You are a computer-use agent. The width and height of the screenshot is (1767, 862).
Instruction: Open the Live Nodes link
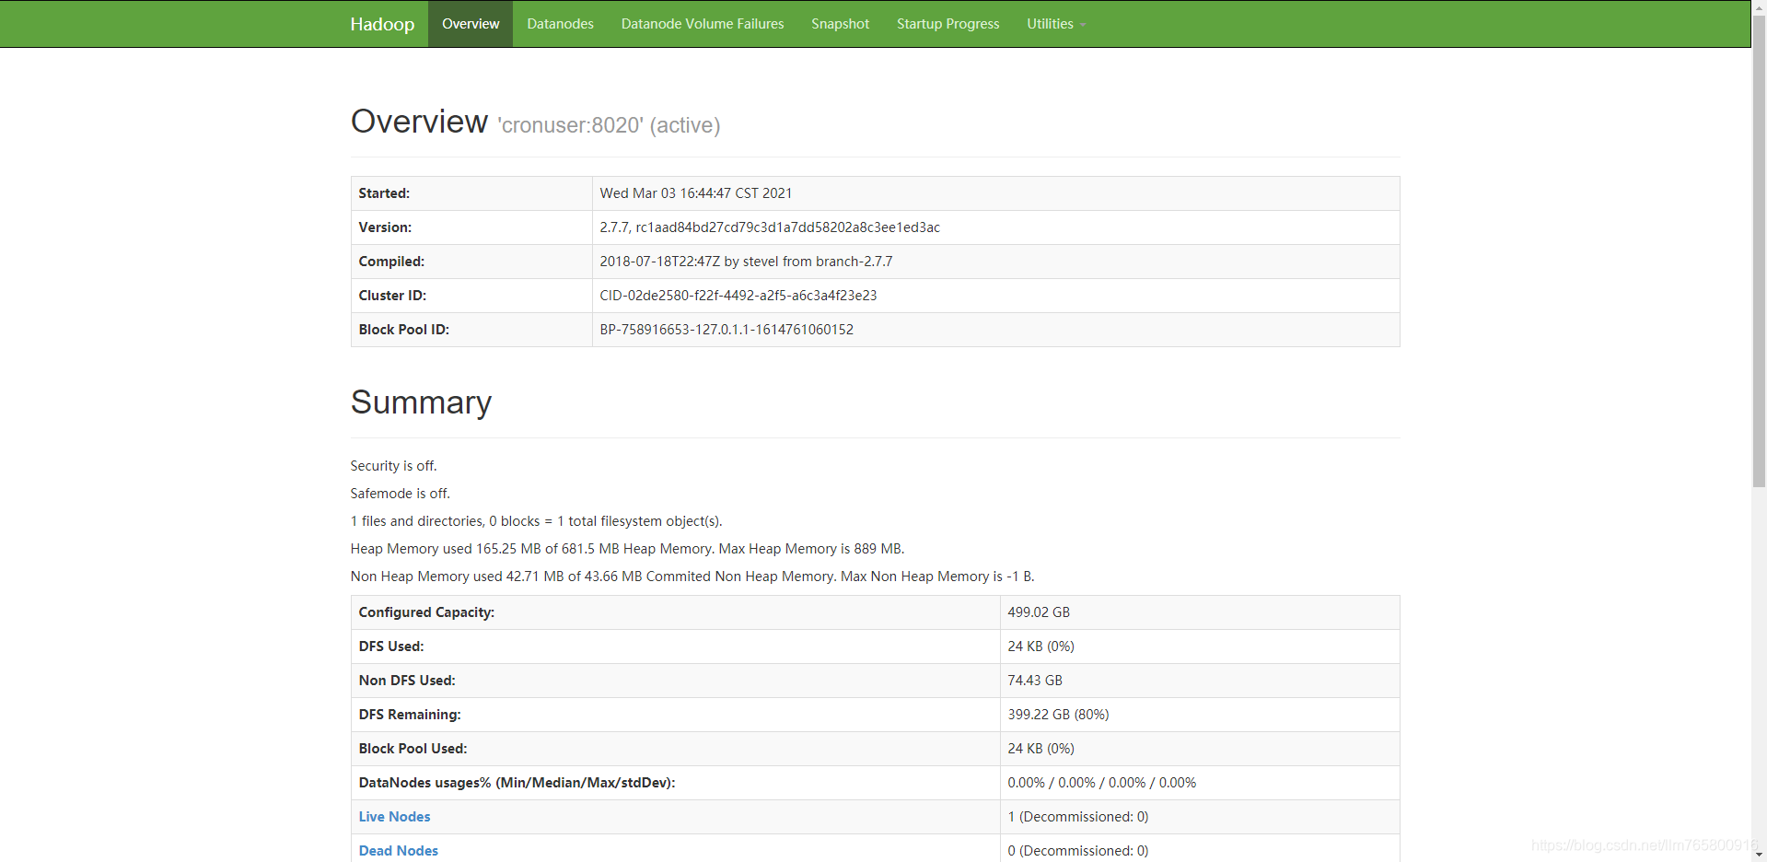pyautogui.click(x=394, y=817)
